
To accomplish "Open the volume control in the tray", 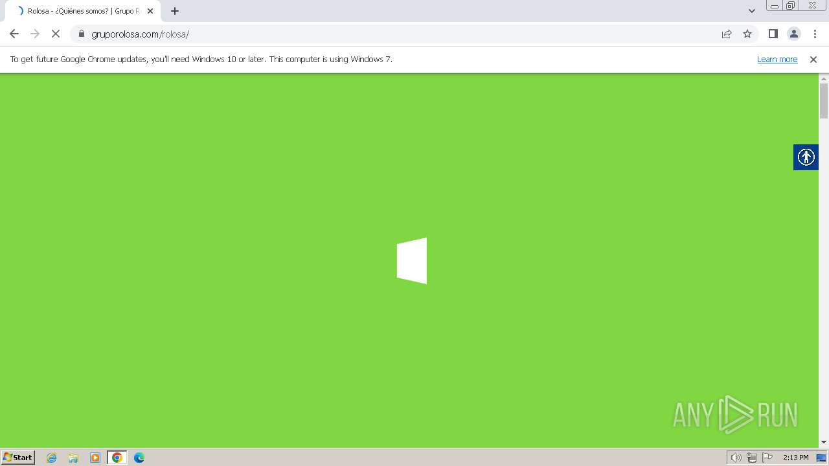I will coord(736,458).
